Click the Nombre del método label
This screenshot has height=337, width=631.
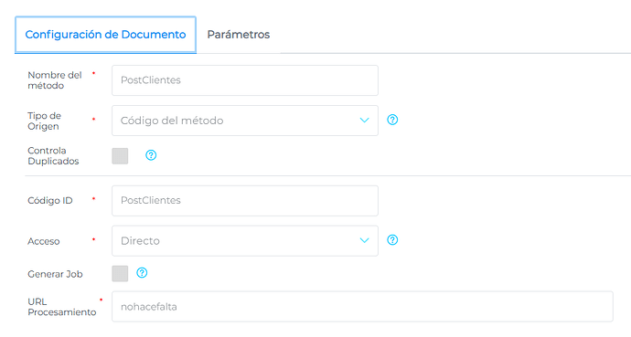(55, 80)
